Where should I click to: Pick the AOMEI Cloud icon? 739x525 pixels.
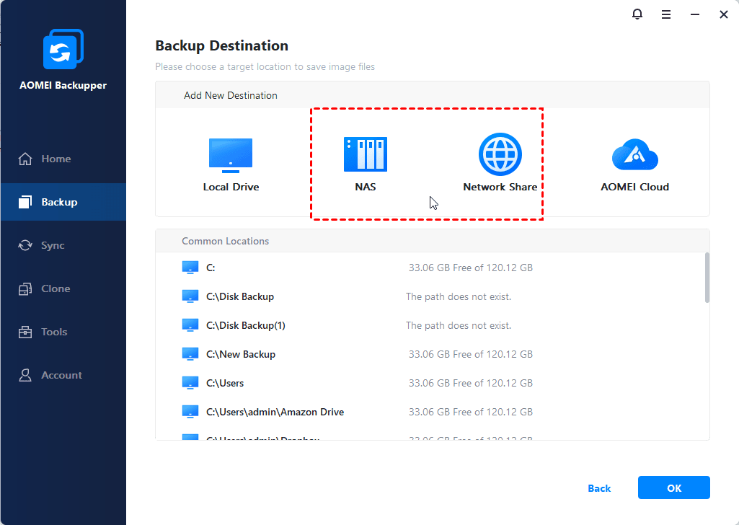[634, 154]
